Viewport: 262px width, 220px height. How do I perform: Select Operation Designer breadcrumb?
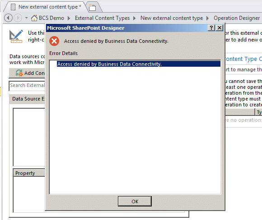(x=237, y=18)
